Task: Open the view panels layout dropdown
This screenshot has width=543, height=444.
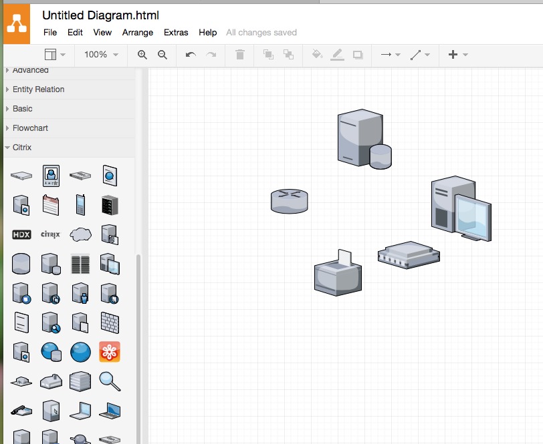Action: click(x=55, y=55)
